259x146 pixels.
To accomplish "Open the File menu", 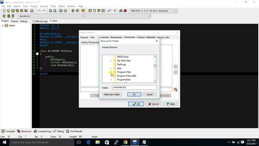I will pyautogui.click(x=3, y=6).
